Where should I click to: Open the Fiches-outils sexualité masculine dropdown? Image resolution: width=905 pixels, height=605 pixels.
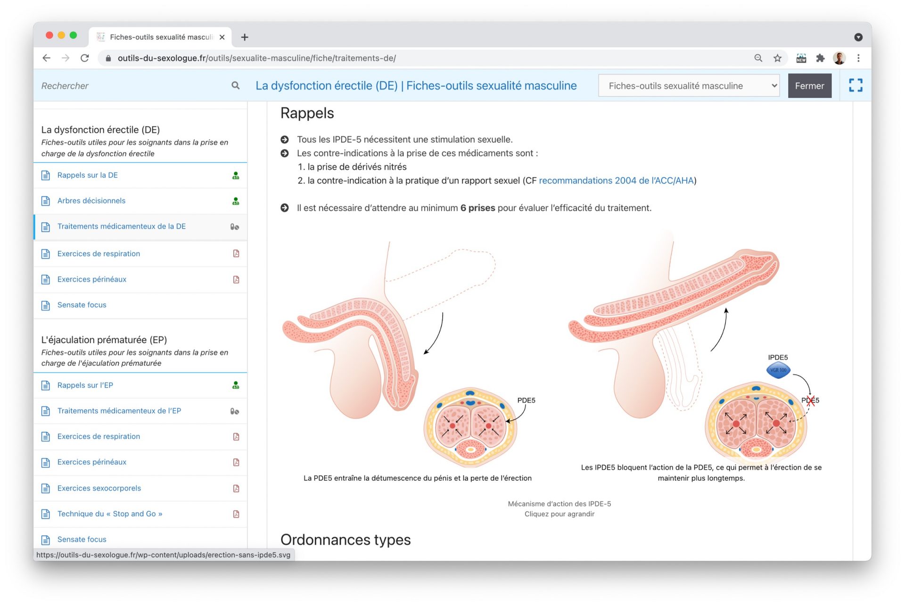click(x=688, y=86)
